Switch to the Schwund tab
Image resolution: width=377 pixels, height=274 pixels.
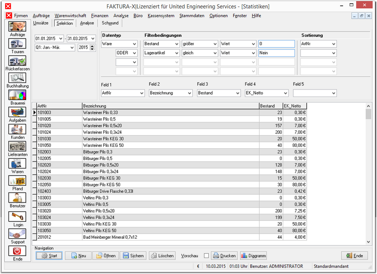[110, 23]
